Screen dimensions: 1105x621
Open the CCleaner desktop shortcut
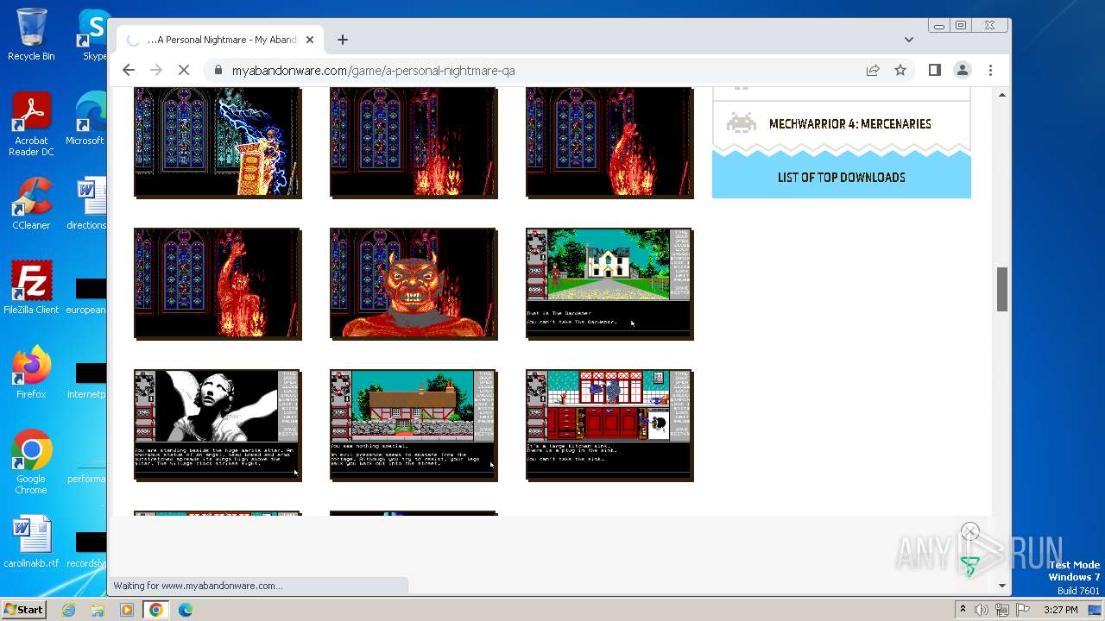[x=31, y=204]
